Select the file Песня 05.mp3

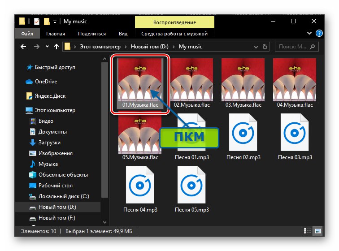pyautogui.click(x=191, y=189)
